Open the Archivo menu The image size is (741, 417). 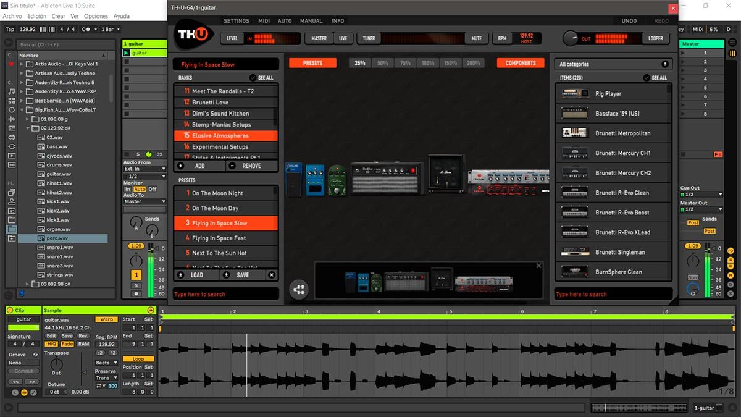tap(12, 16)
